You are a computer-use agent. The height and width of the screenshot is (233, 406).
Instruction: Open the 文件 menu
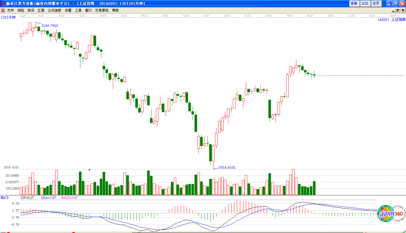pos(10,10)
